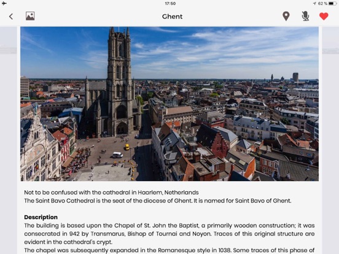The image size is (339, 254).
Task: Tap line 'evident in the cathedral's crypt'
Action: [68, 242]
